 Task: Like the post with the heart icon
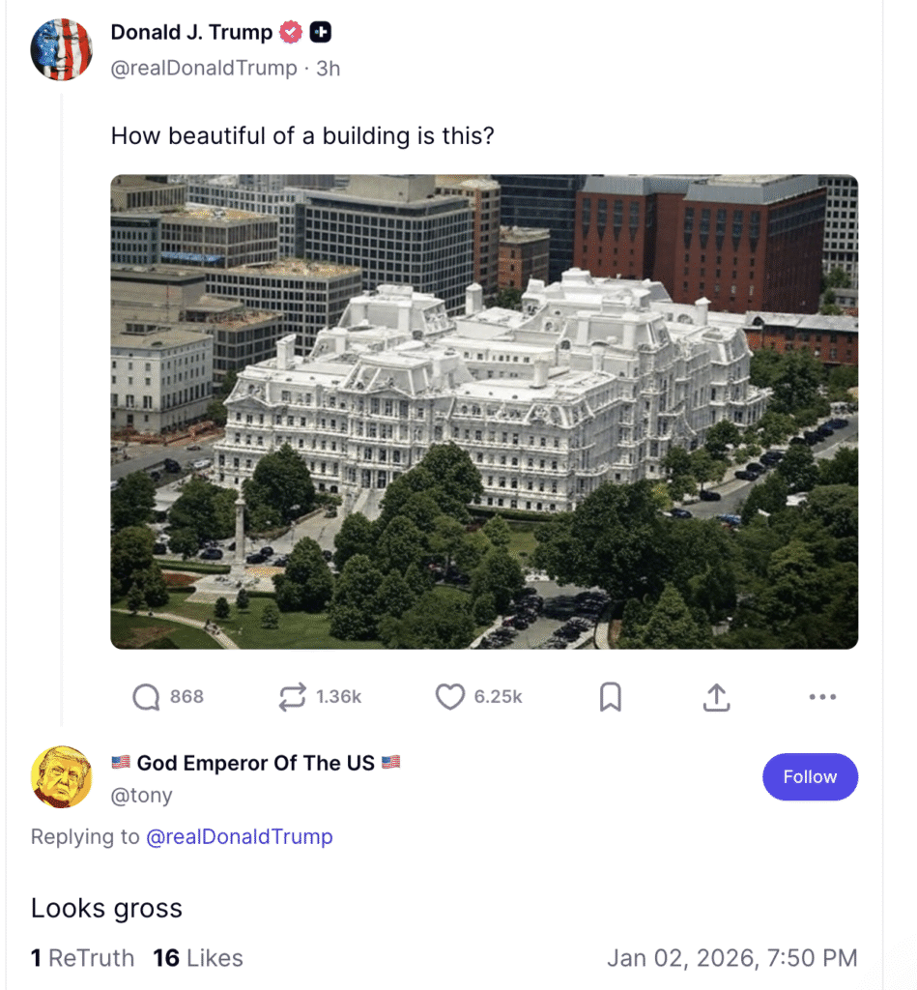coord(449,697)
